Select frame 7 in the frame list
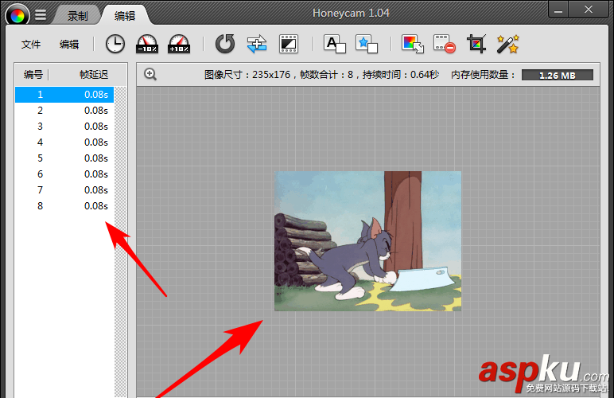This screenshot has height=398, width=614. coord(64,190)
